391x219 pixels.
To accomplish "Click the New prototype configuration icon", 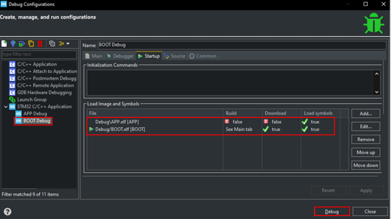I will point(13,44).
